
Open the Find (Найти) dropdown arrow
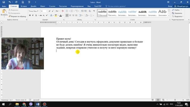pyautogui.click(x=181, y=10)
